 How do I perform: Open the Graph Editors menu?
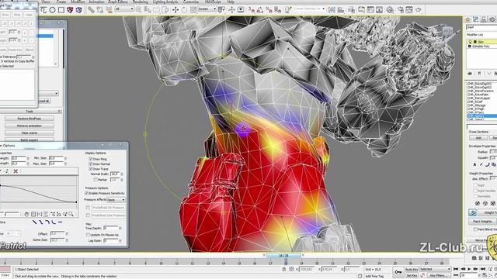click(x=117, y=2)
